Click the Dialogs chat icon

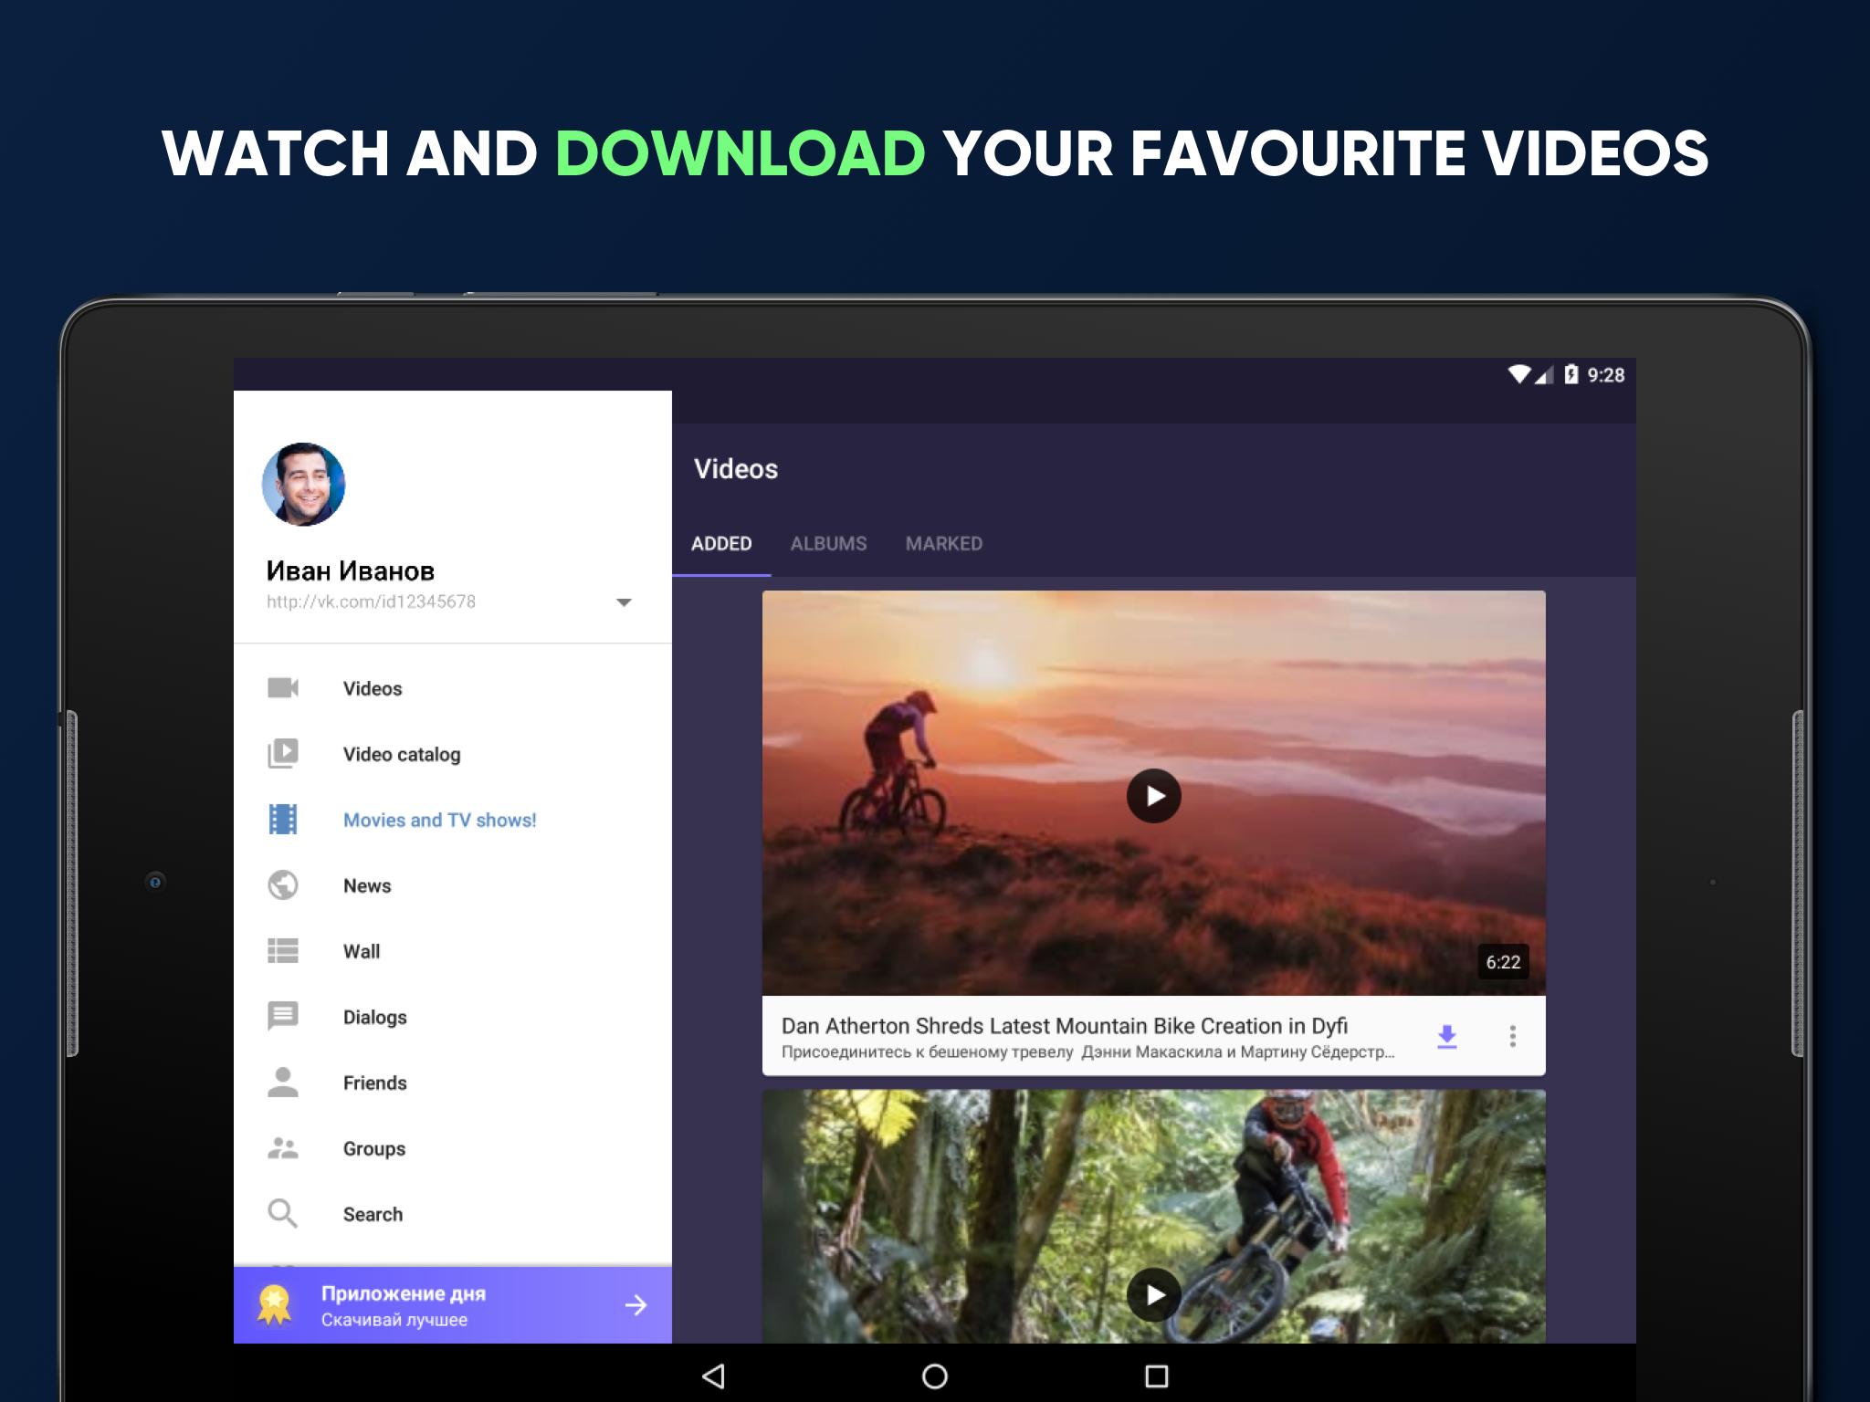pyautogui.click(x=283, y=1016)
